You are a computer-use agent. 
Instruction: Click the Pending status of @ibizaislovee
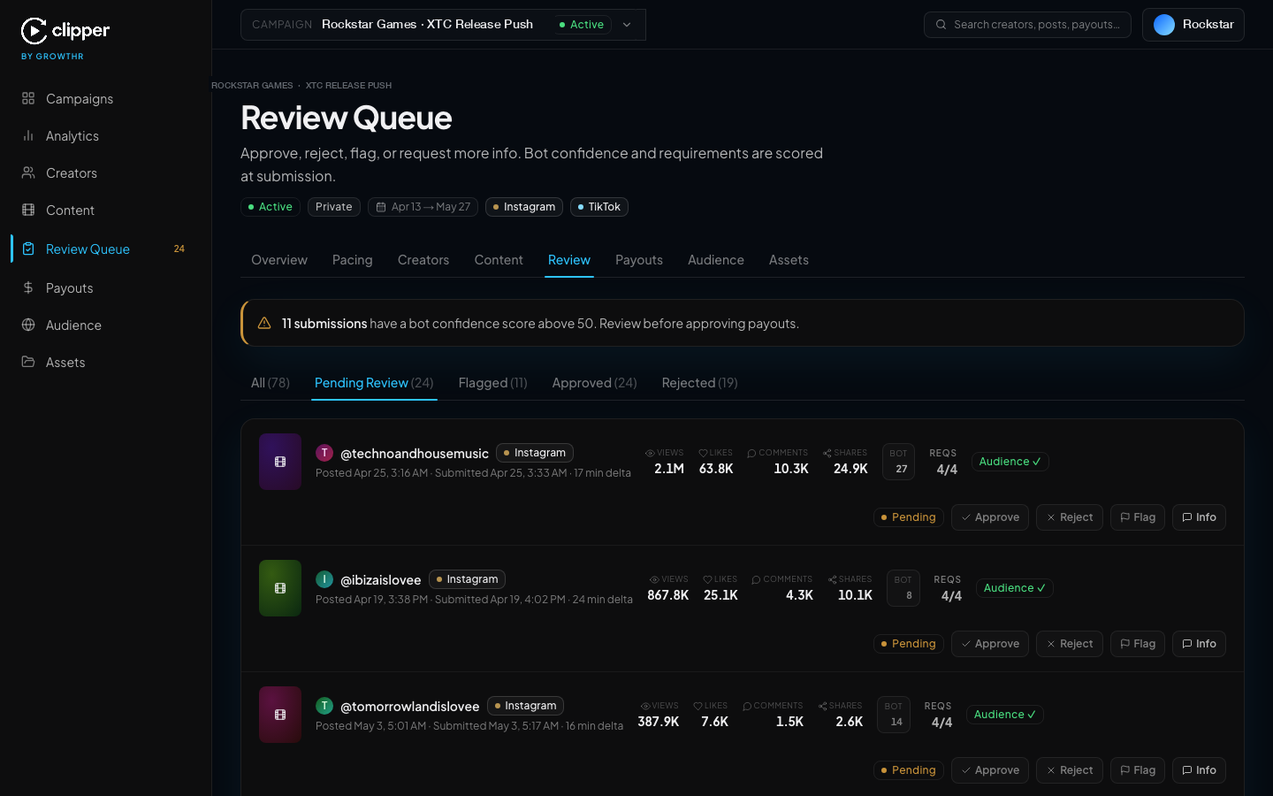[x=909, y=644]
